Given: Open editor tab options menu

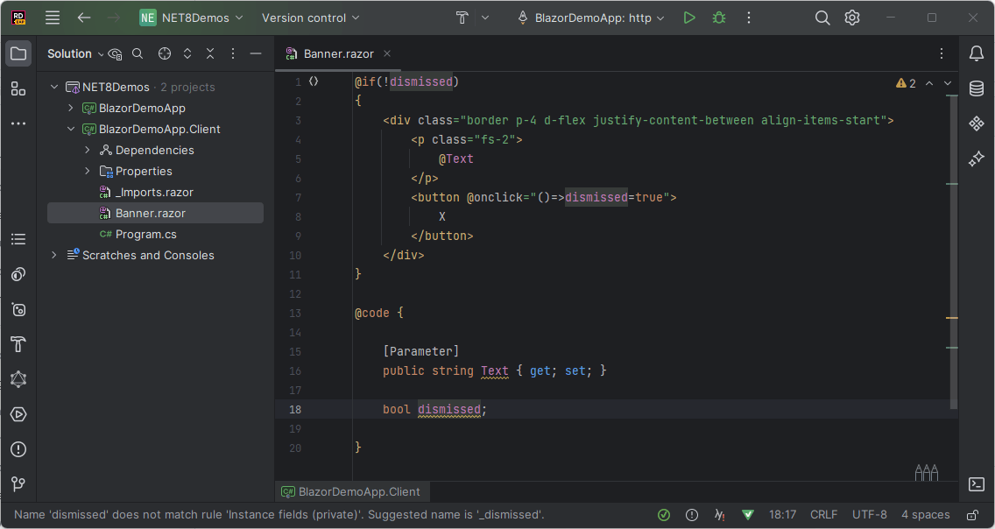Looking at the screenshot, I should pyautogui.click(x=942, y=54).
